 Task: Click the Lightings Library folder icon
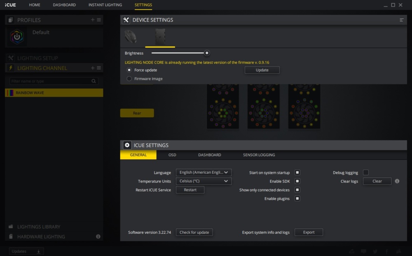(x=11, y=226)
